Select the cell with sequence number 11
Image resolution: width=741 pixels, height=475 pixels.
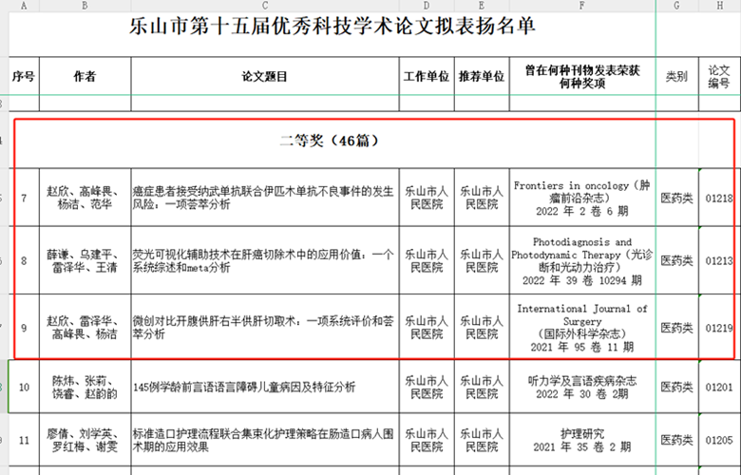tap(24, 440)
